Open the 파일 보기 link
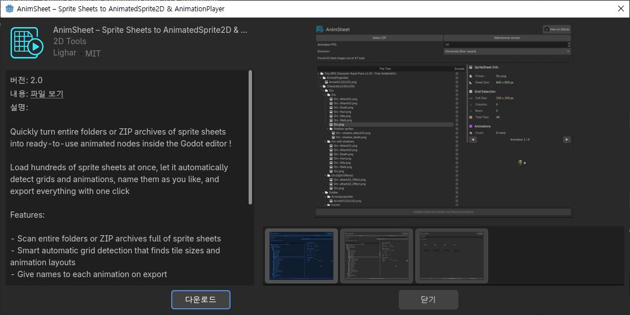This screenshot has height=315, width=630. click(47, 94)
